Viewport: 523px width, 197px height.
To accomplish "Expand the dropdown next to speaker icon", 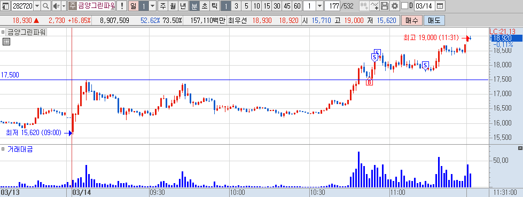I will (64, 6).
